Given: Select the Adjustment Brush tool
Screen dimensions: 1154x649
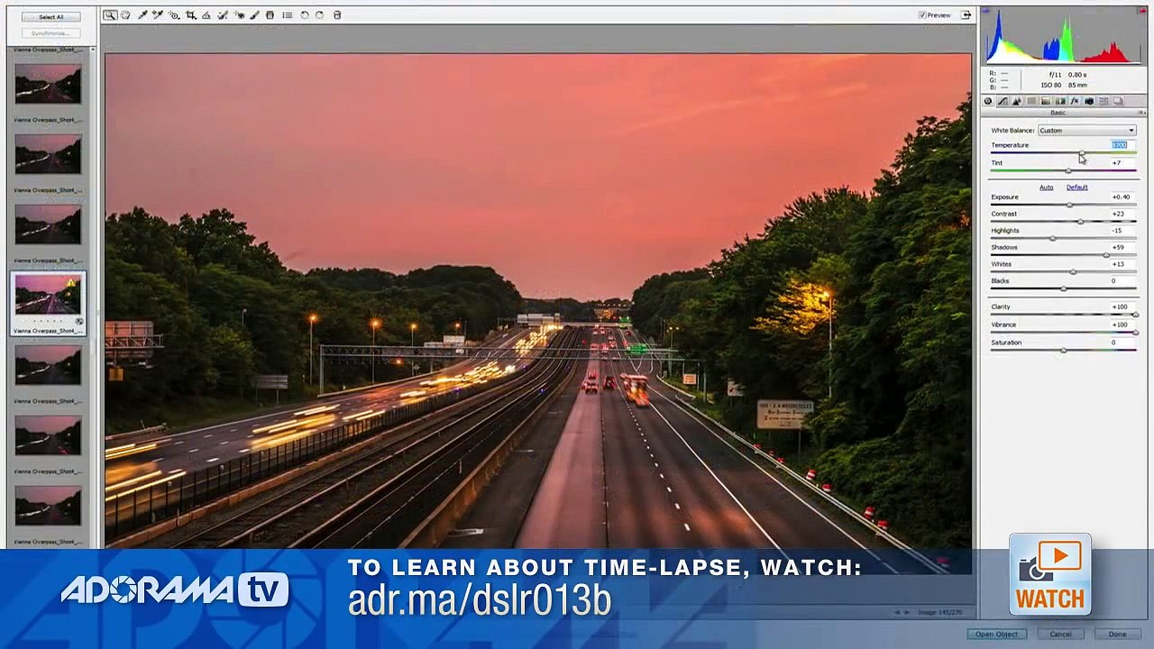Looking at the screenshot, I should [x=254, y=15].
